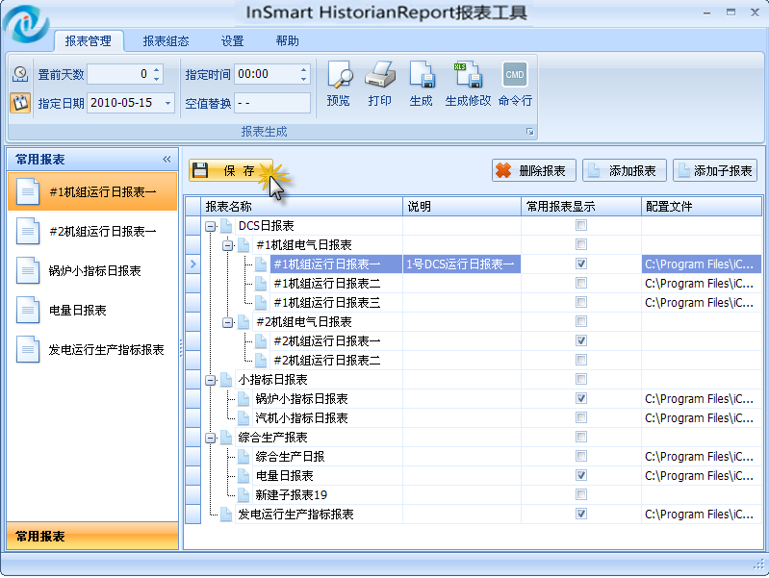Check 常用报表显示 for #1机组运行日报表二
The height and width of the screenshot is (578, 769).
pyautogui.click(x=581, y=283)
